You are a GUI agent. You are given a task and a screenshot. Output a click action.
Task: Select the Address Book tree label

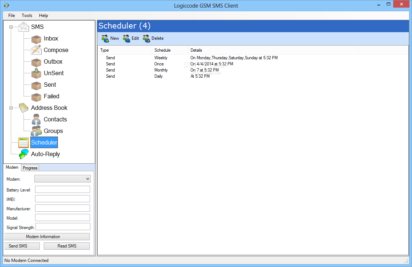pos(49,108)
